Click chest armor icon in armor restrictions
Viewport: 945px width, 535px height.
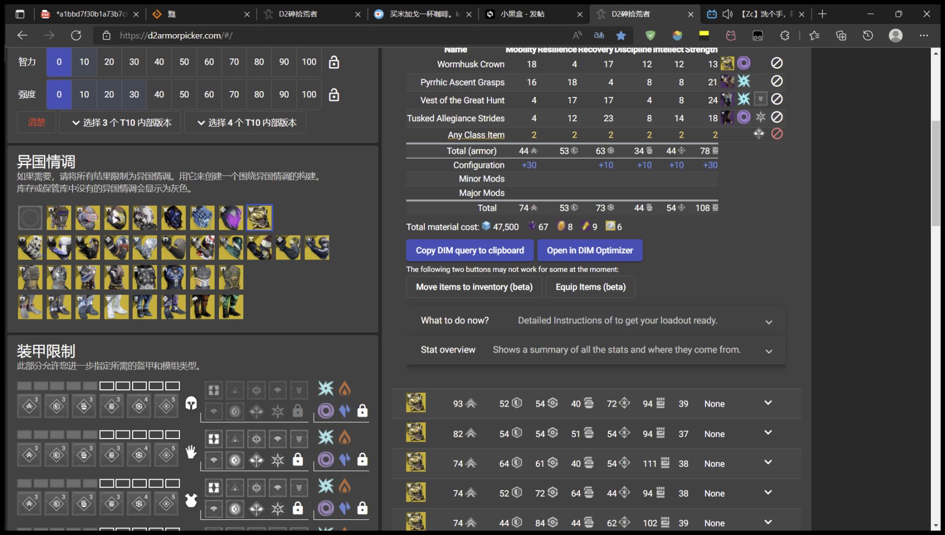click(191, 500)
